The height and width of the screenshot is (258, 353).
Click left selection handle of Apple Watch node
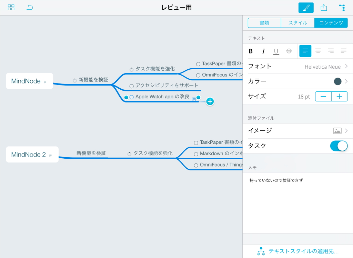coord(126,97)
